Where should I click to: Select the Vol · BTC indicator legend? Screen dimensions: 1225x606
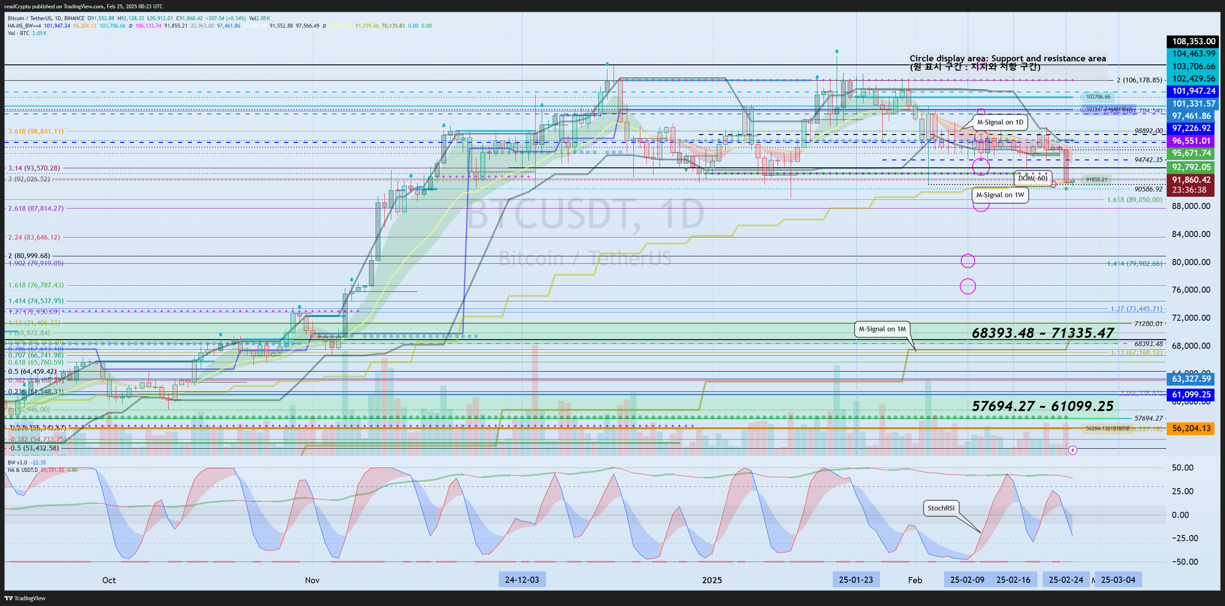click(18, 33)
